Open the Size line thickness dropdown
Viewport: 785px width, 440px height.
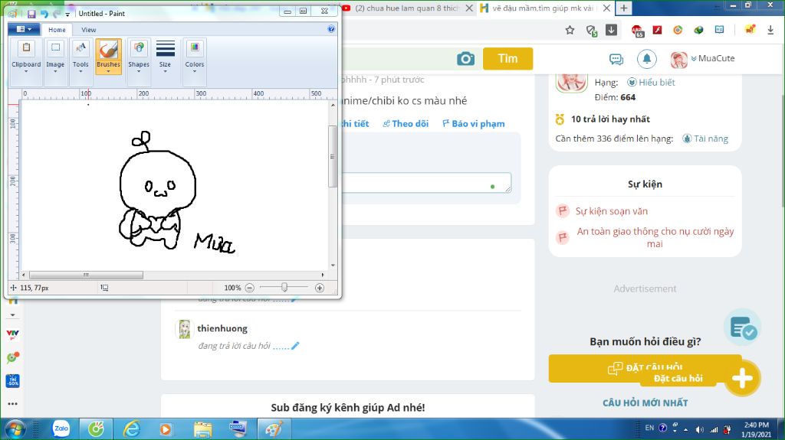pos(166,57)
